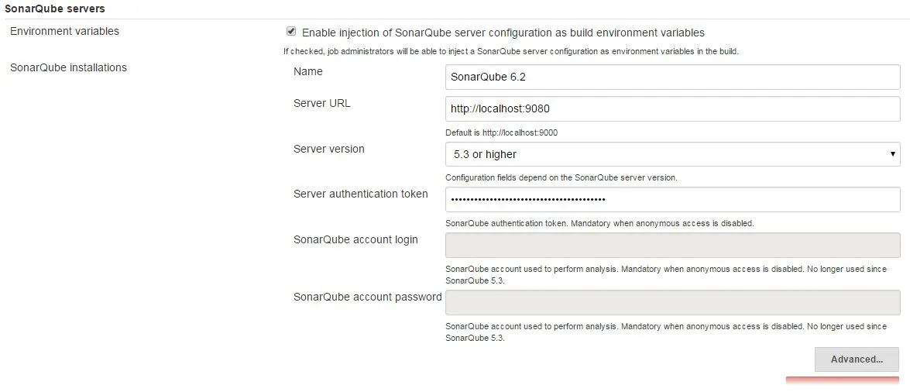Viewport: 910px width, 392px height.
Task: Click the SonarQube account login field
Action: [672, 245]
